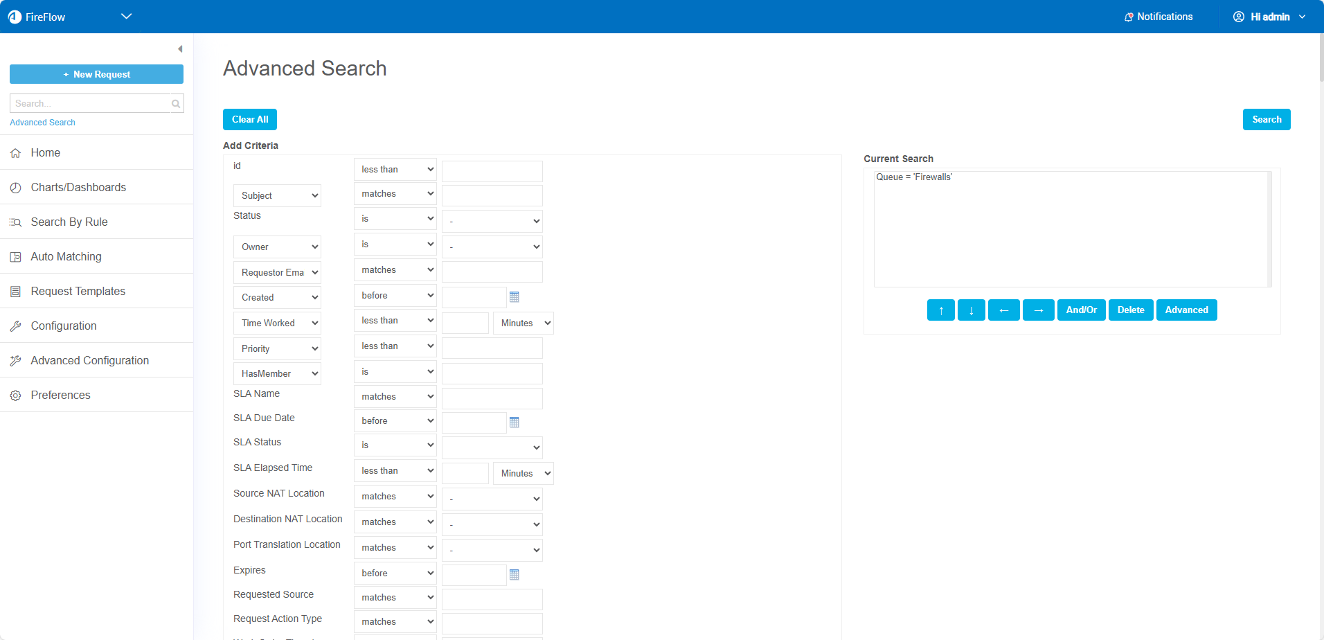Open the SLA Due Date calendar picker

tap(514, 423)
